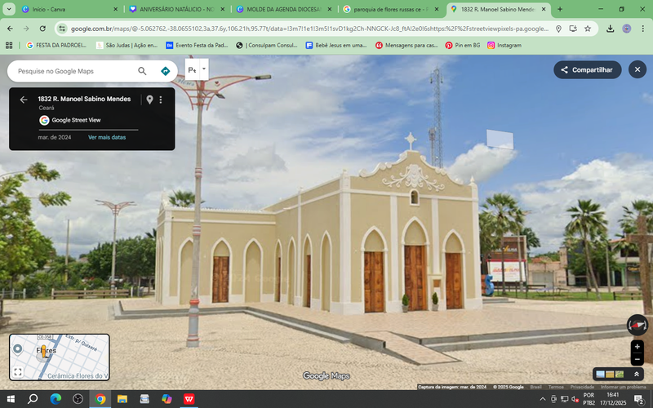
Task: Click the circular target icon in minimap
Action: pyautogui.click(x=17, y=349)
